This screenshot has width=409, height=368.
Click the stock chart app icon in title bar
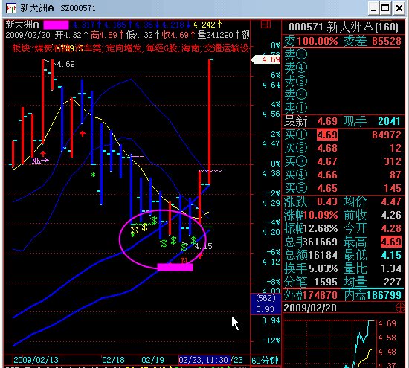(11, 8)
